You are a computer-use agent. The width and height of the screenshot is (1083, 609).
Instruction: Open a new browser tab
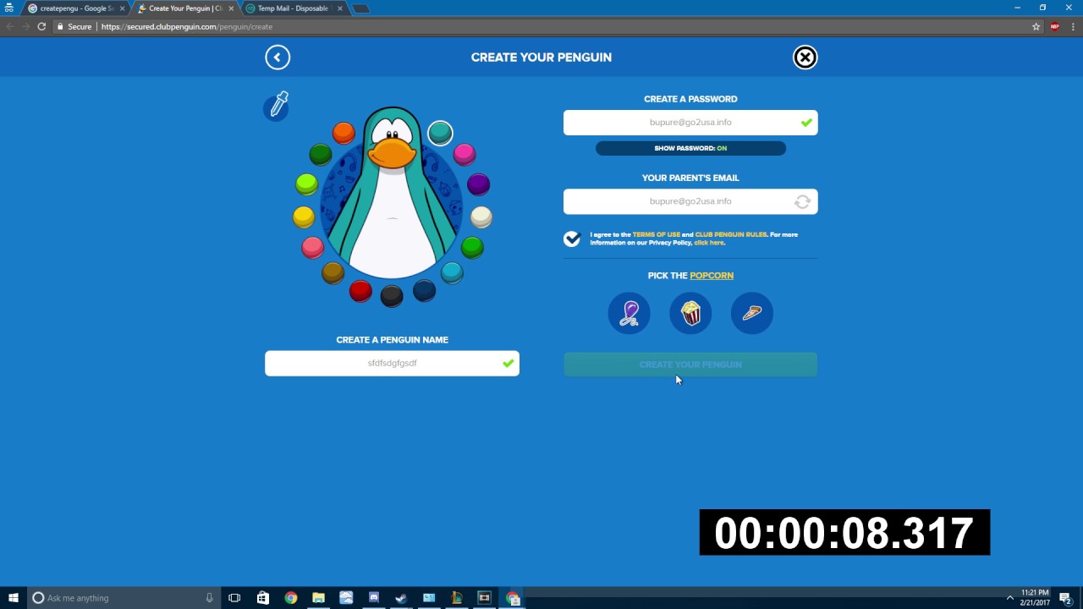coord(360,8)
